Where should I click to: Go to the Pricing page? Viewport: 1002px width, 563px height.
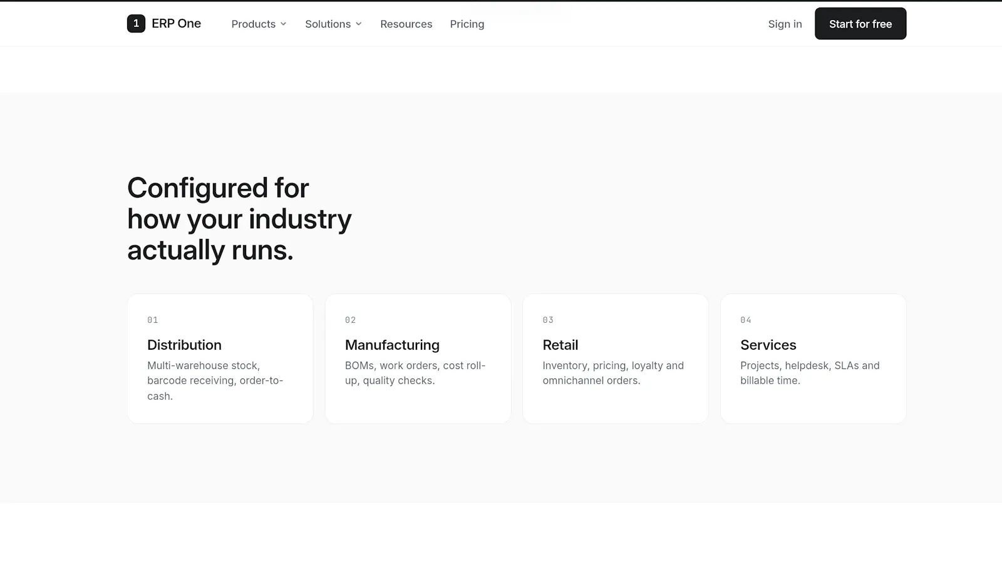(467, 24)
